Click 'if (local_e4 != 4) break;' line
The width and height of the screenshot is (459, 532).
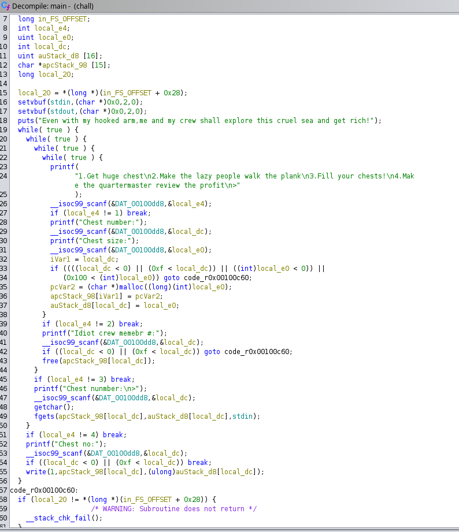(x=76, y=435)
